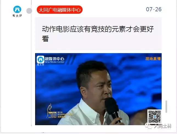Screen dimensions: 177x134
Task: Open the 动作电影应该有竞技的元素 headline
Action: 98,34
